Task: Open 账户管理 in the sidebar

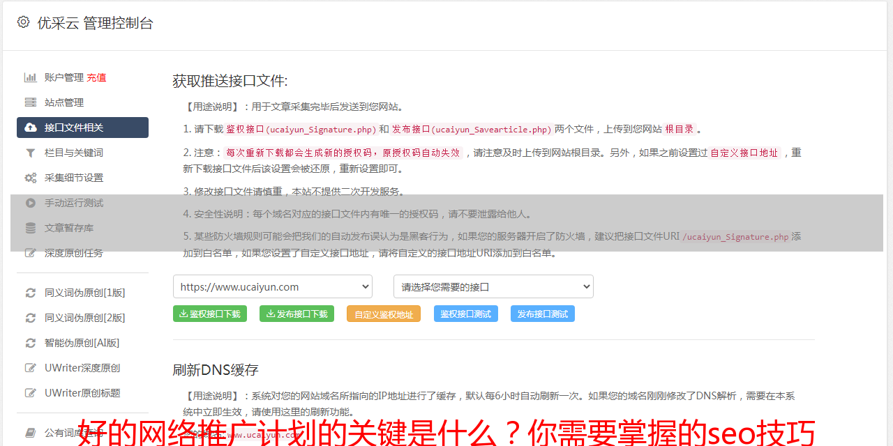Action: pos(64,77)
